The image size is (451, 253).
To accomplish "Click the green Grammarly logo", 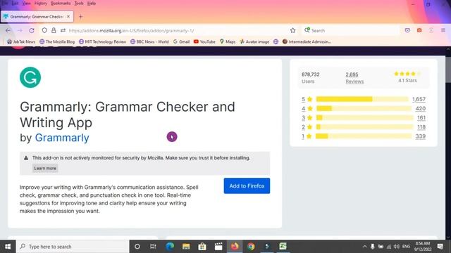I will (30, 77).
